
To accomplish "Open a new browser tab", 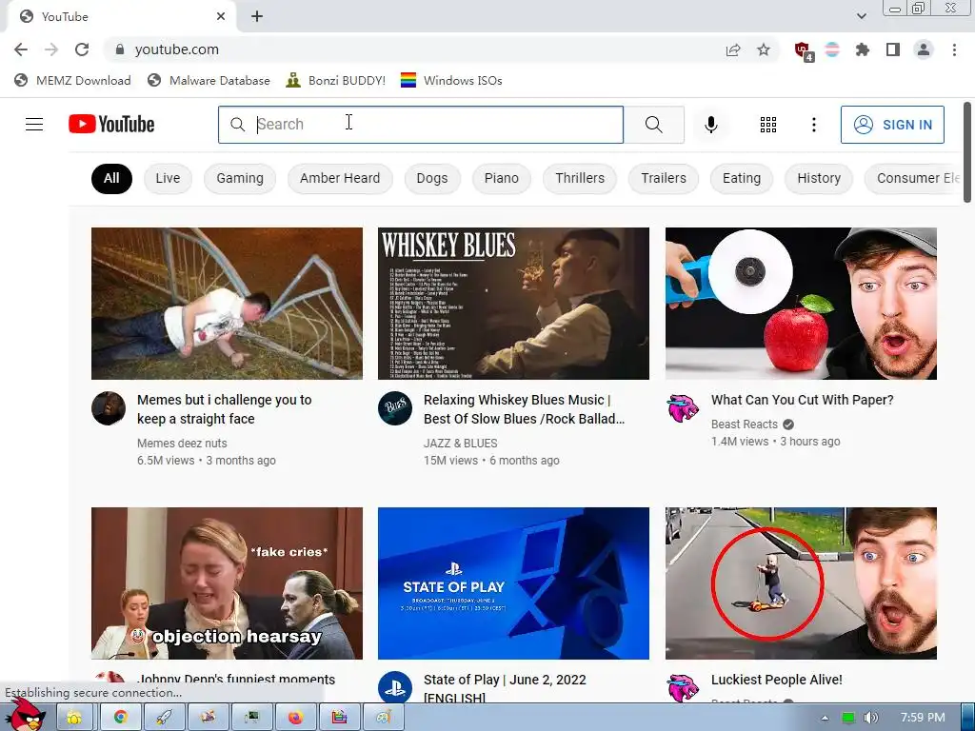I will [x=257, y=17].
